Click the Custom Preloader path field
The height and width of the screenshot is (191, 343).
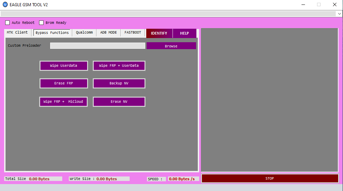(x=98, y=46)
